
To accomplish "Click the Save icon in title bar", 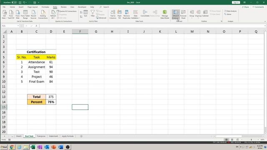I will pyautogui.click(x=20, y=2).
